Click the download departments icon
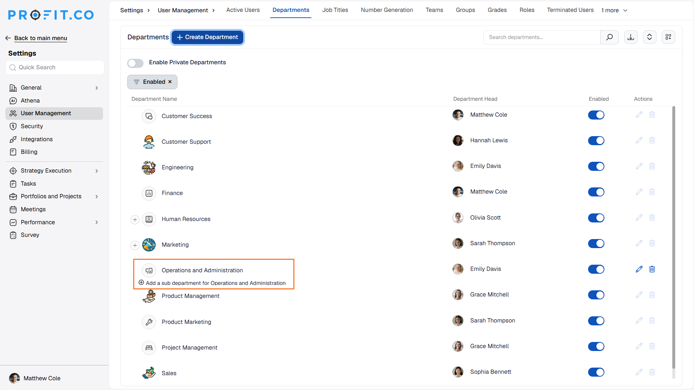The height and width of the screenshot is (390, 694). pyautogui.click(x=631, y=37)
